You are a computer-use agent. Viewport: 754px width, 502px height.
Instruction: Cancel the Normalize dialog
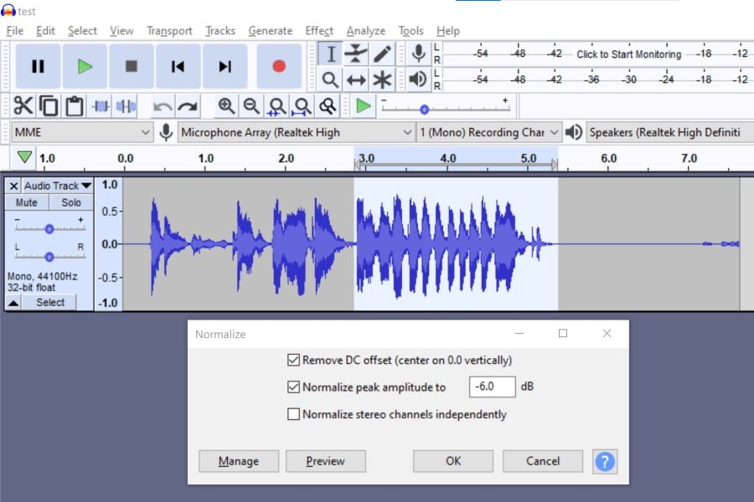tap(543, 461)
